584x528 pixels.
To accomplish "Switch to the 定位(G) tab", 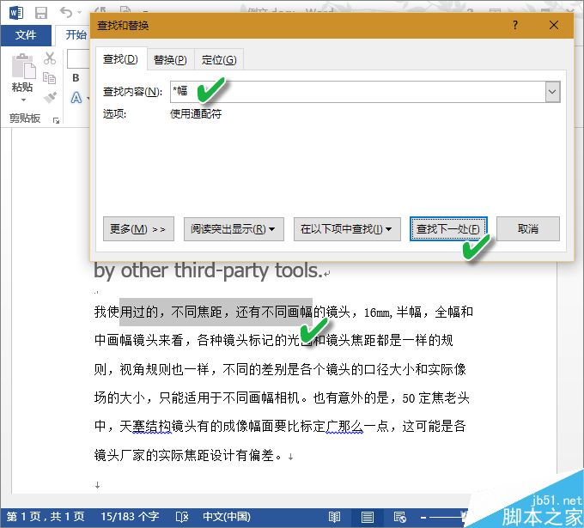I will tap(219, 59).
